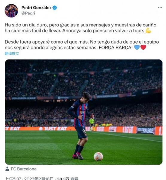Click the player's number 8 shorts
The height and width of the screenshot is (180, 166).
81,132
